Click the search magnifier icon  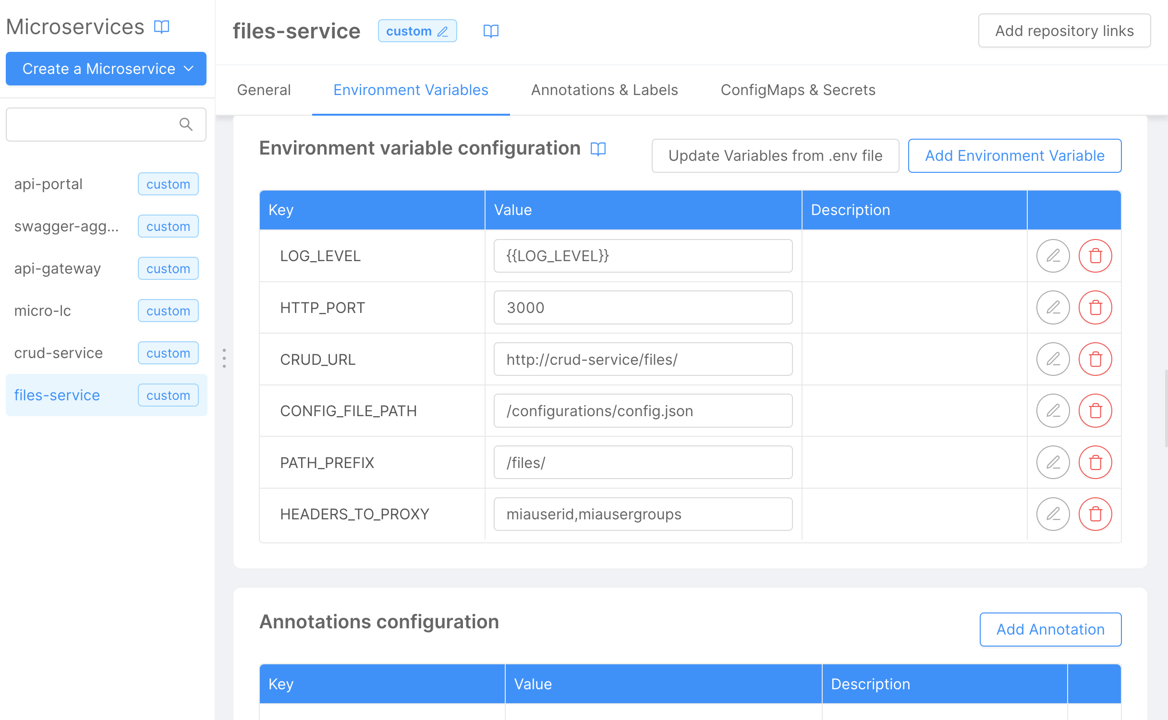(186, 124)
